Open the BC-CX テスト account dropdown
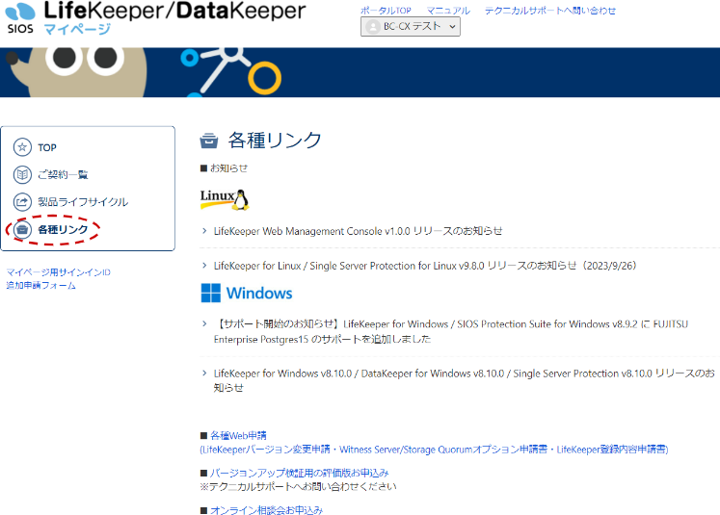Image resolution: width=720 pixels, height=515 pixels. pyautogui.click(x=410, y=27)
